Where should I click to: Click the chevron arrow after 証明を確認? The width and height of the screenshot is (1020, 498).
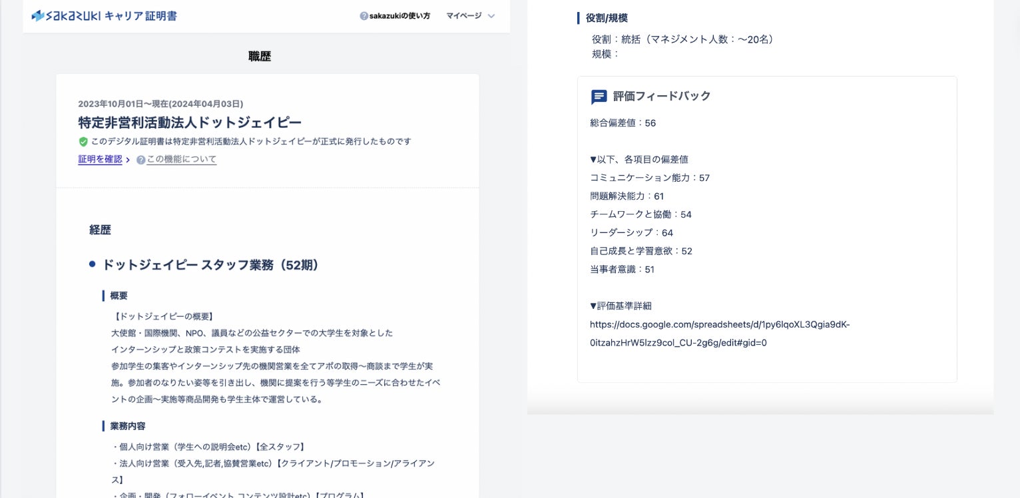tap(127, 160)
